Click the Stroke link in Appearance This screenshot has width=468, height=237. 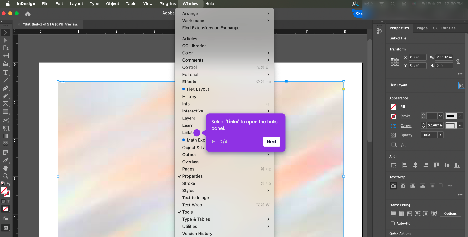405,116
